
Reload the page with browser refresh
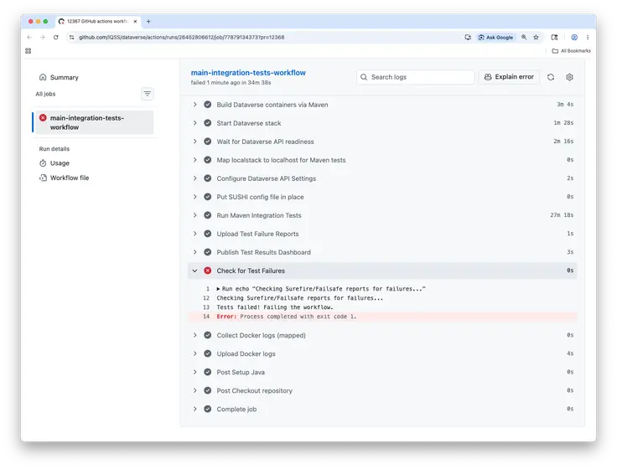click(56, 38)
